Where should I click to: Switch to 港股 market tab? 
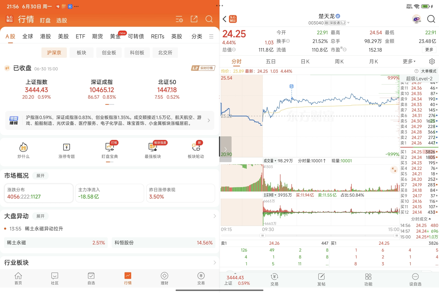46,36
